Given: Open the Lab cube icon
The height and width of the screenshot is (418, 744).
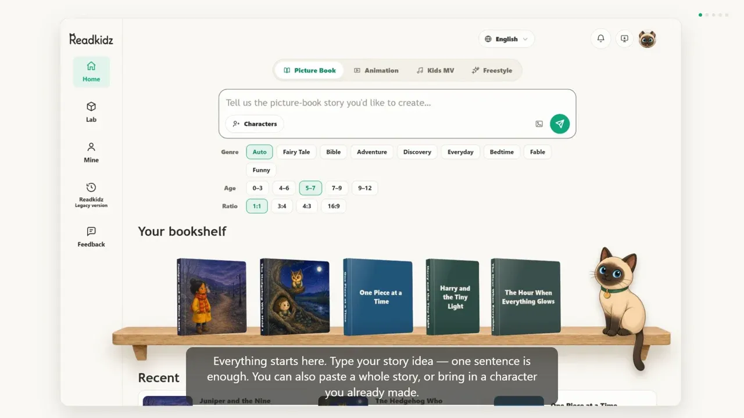Looking at the screenshot, I should pyautogui.click(x=91, y=107).
